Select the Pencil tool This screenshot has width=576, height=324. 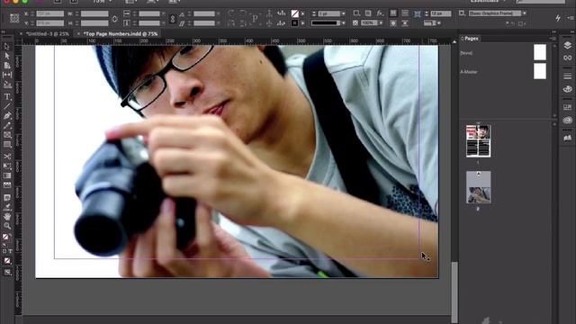(7, 126)
